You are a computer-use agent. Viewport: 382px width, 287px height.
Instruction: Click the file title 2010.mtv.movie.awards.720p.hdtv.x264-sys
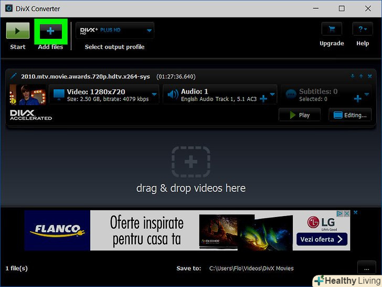pyautogui.click(x=86, y=77)
